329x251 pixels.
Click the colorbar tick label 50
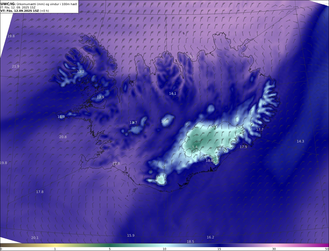pyautogui.click(x=327, y=249)
